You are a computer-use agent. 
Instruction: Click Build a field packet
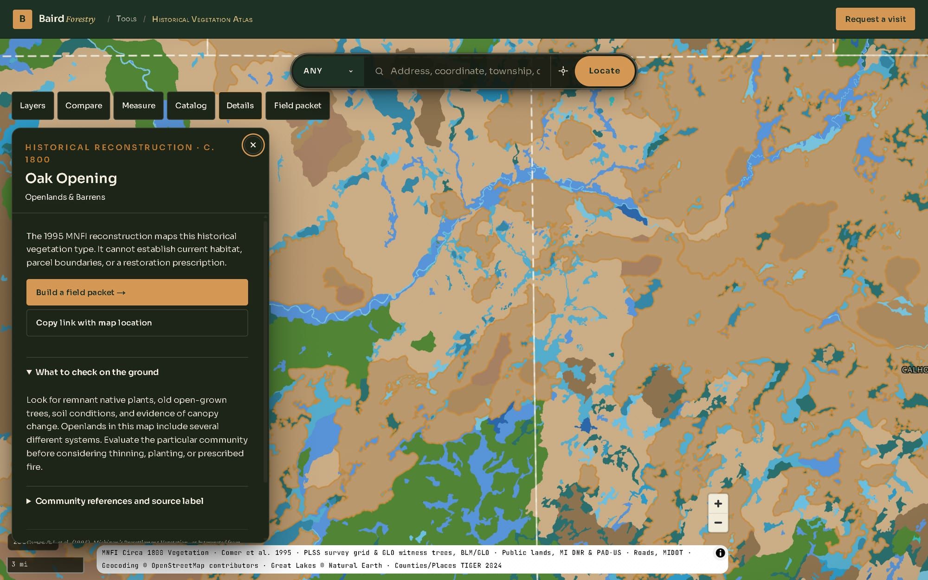(137, 292)
